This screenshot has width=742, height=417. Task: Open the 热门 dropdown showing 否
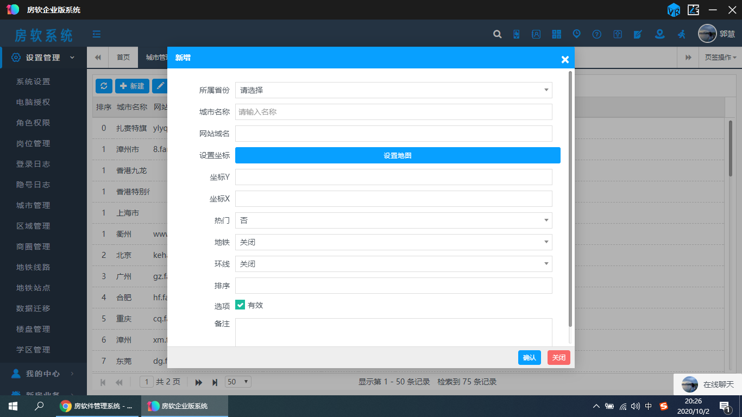point(394,220)
